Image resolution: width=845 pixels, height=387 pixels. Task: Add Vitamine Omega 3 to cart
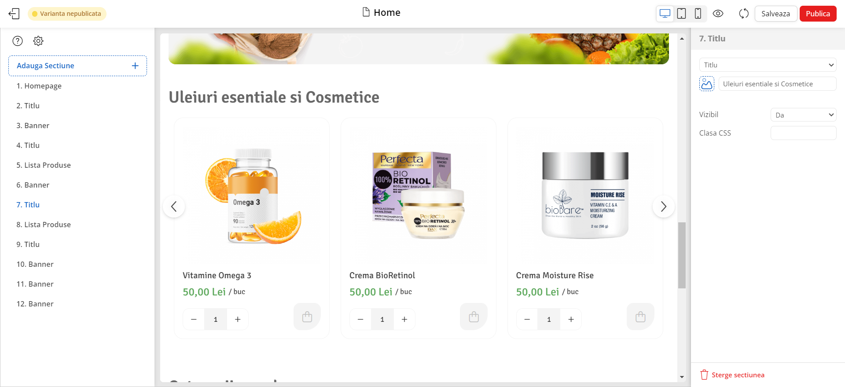pyautogui.click(x=307, y=317)
